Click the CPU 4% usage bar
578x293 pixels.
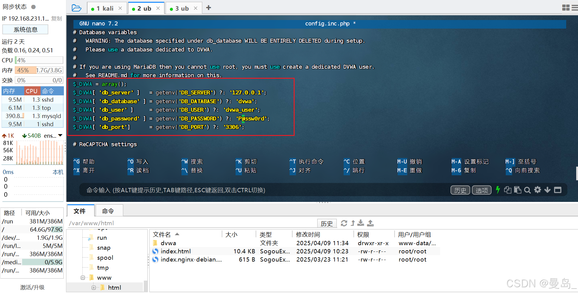pos(39,60)
